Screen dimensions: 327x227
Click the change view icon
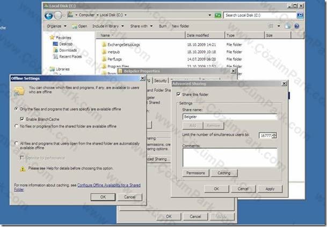[x=271, y=26]
